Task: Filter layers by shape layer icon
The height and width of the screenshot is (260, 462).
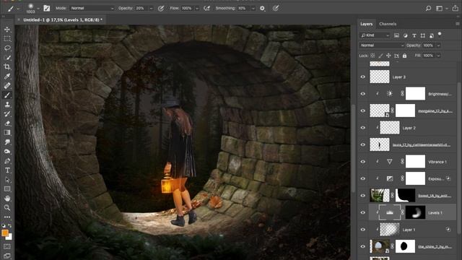Action: (423, 35)
